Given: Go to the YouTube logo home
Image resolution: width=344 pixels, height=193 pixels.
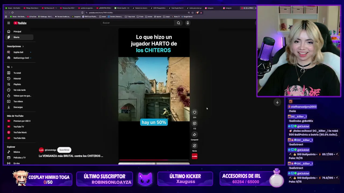Looking at the screenshot, I should pyautogui.click(x=20, y=23).
